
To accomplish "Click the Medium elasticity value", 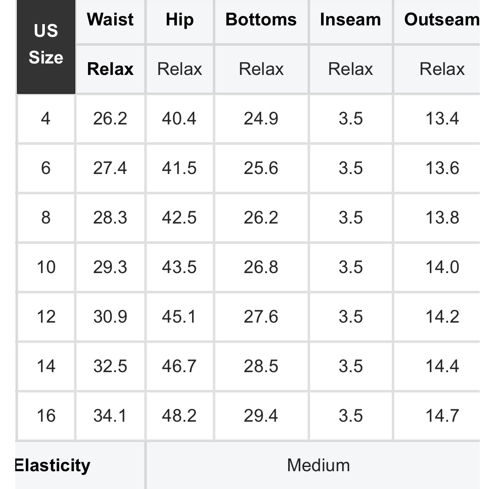I will [x=318, y=465].
